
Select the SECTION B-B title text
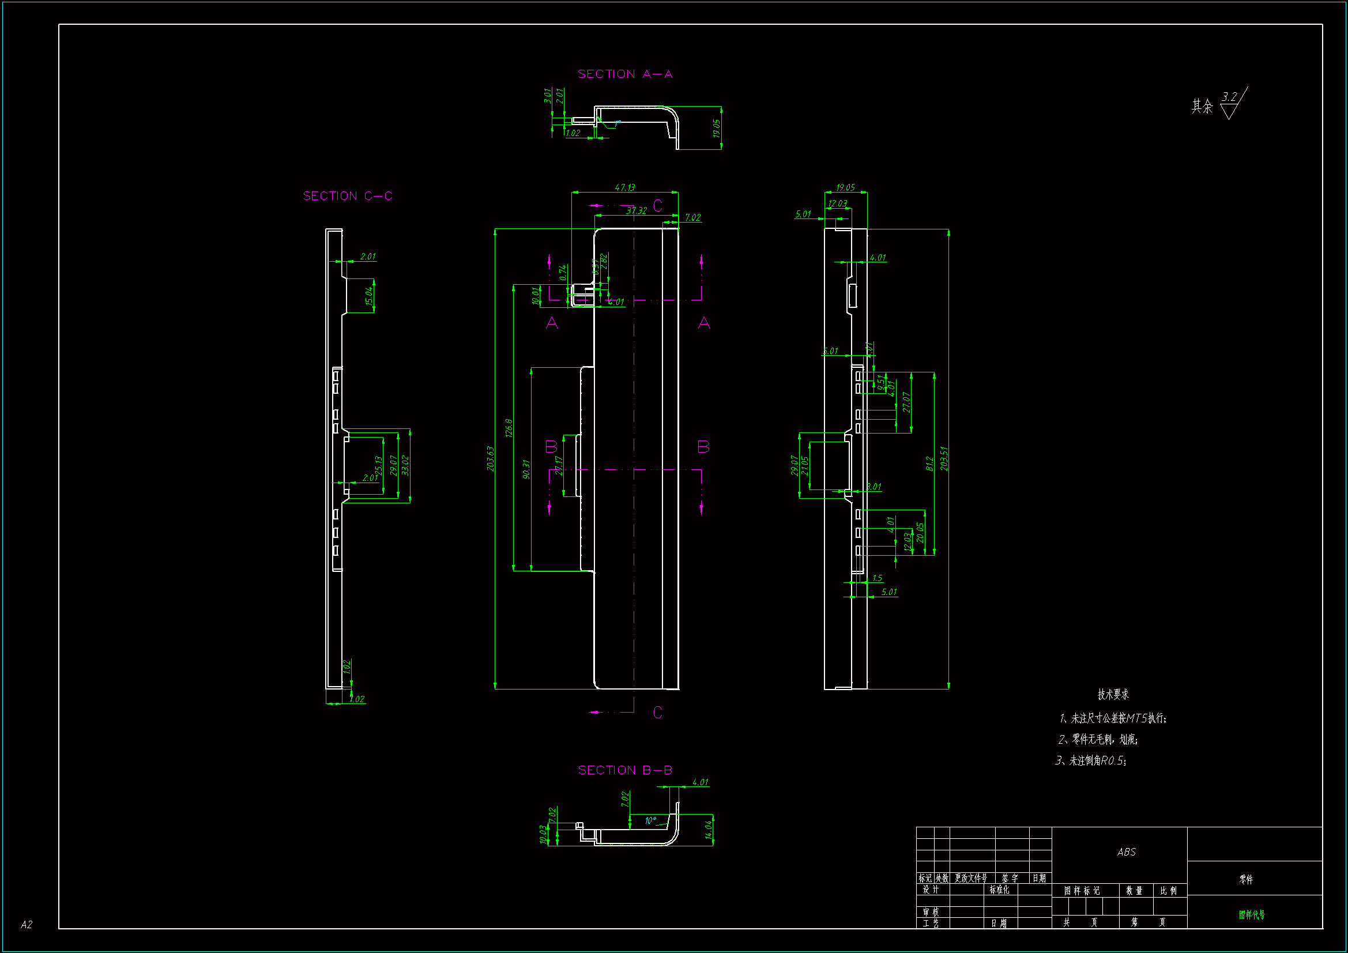pyautogui.click(x=624, y=770)
